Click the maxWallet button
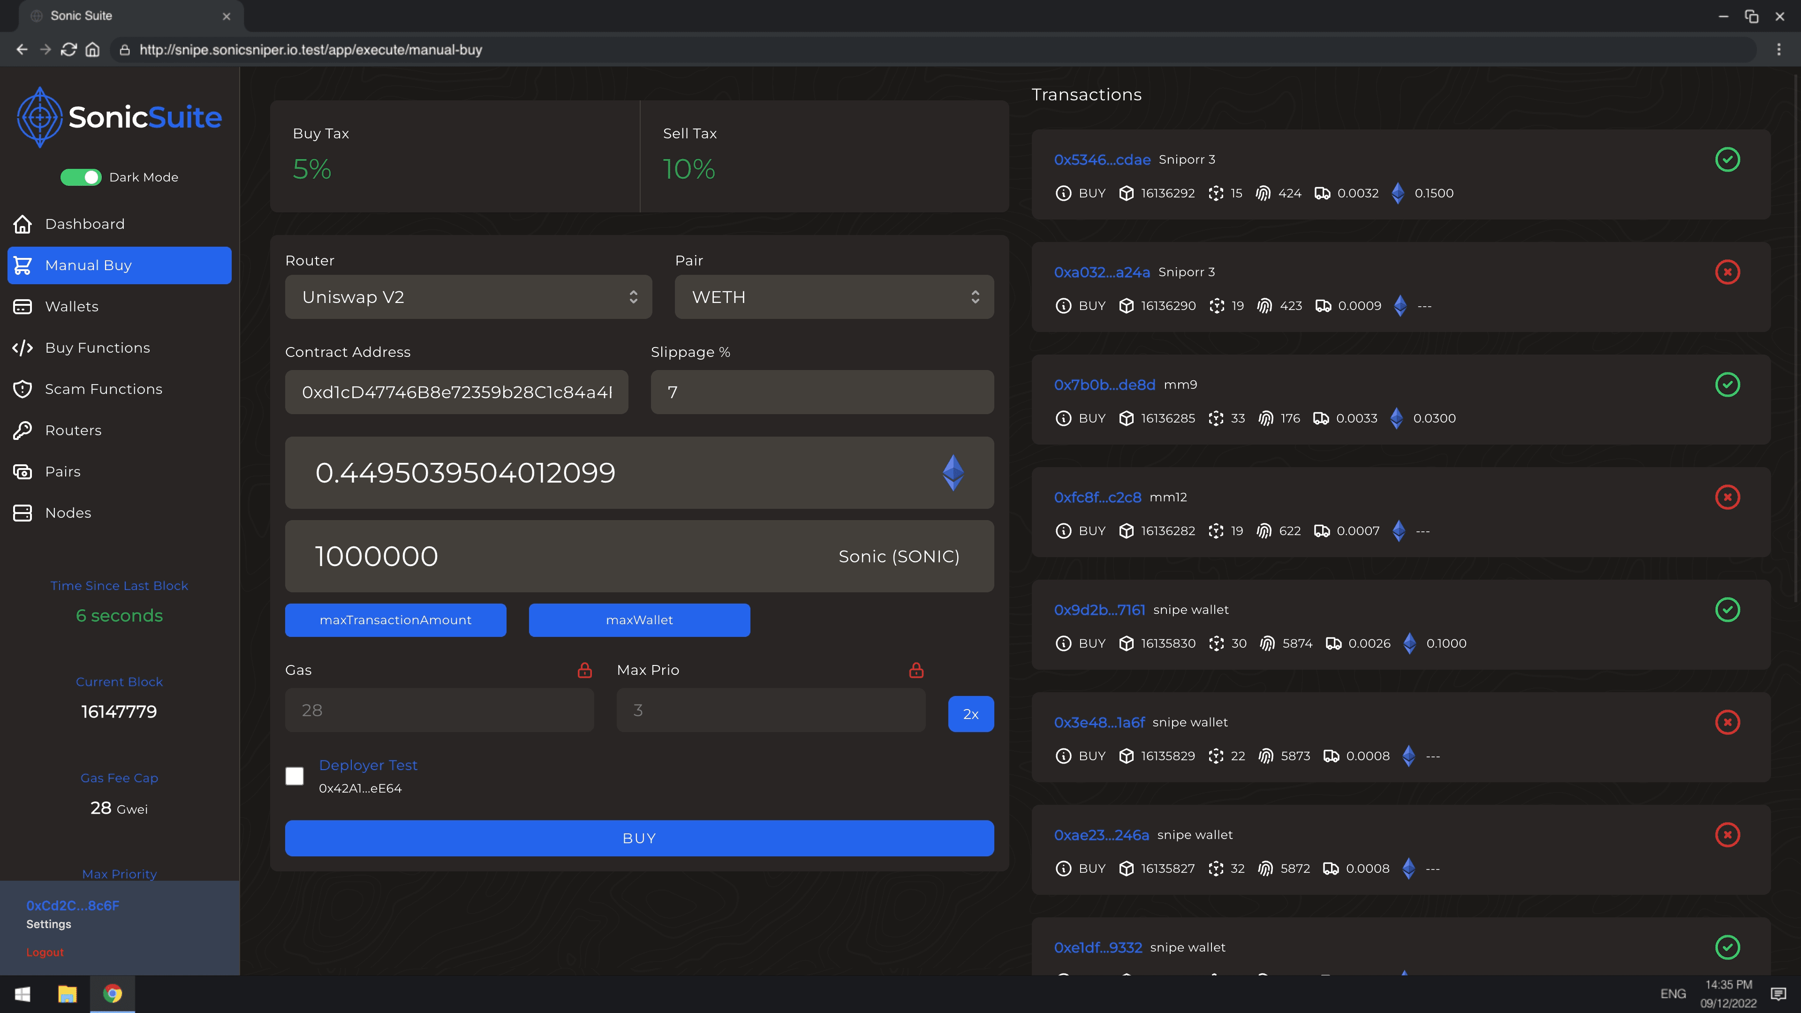1801x1013 pixels. (639, 620)
